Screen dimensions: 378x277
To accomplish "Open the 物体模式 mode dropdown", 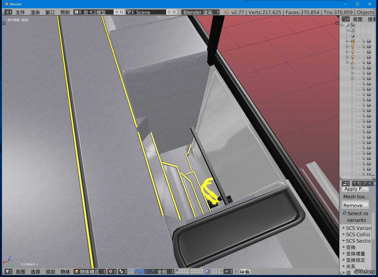I will coord(90,271).
